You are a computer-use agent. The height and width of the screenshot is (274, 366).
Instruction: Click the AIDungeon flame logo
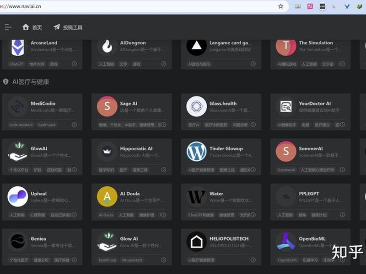click(x=107, y=46)
